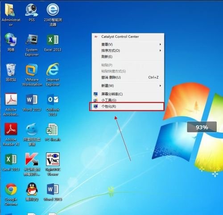Image resolution: width=223 pixels, height=215 pixels.
Task: Select the Google Chrome icon
Action: tap(11, 189)
